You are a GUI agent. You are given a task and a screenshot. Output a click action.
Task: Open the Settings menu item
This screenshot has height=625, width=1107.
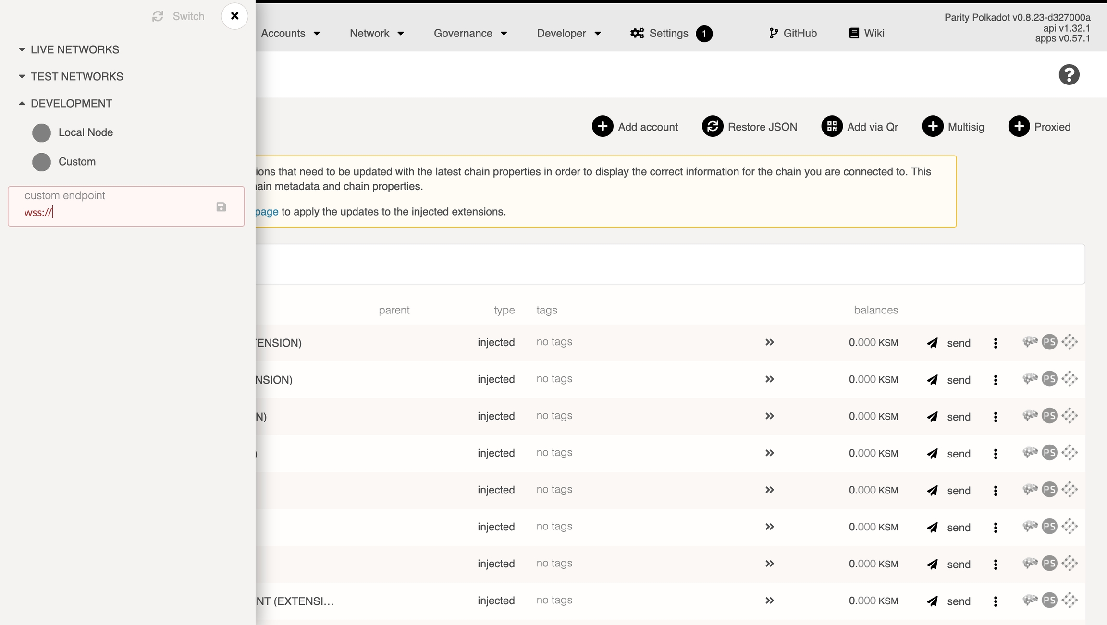(668, 33)
